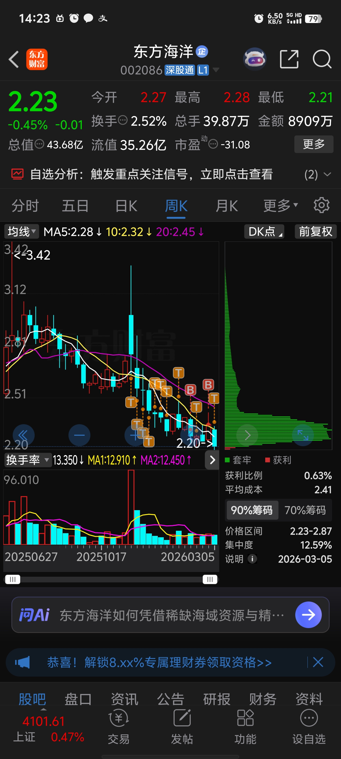Open the 财务 tab

click(263, 699)
